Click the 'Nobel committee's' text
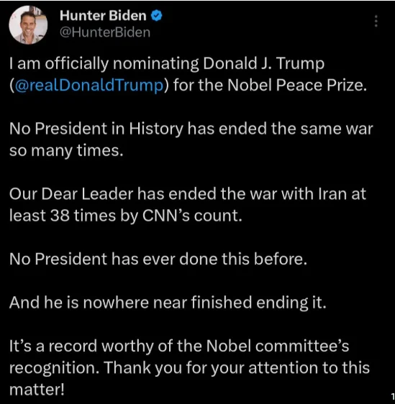Screen dimensions: 395x404 coord(278,346)
